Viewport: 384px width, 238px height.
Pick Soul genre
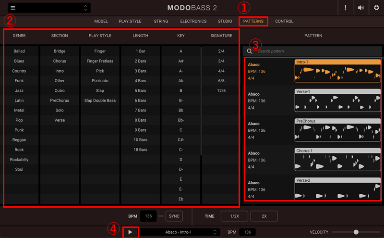pyautogui.click(x=19, y=169)
